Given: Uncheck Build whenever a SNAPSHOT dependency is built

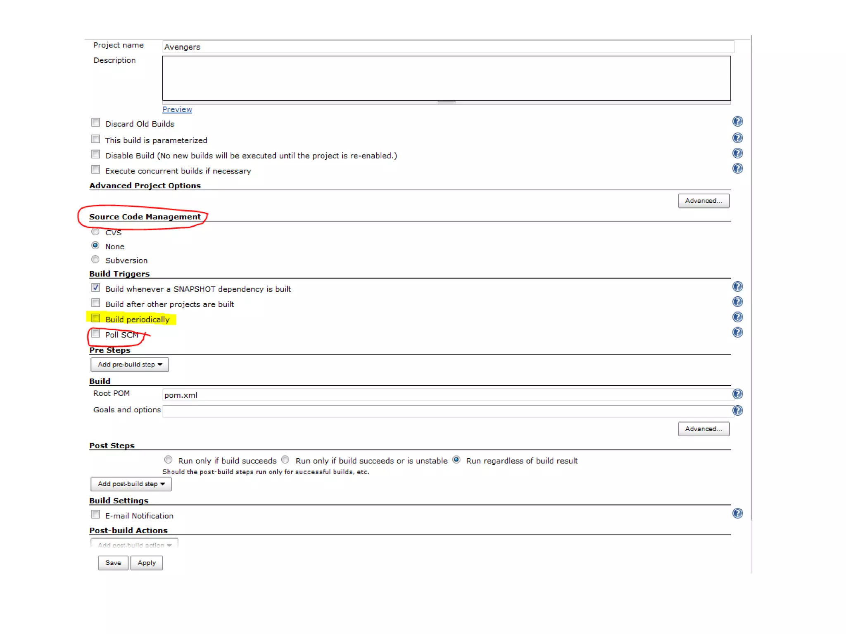Looking at the screenshot, I should tap(96, 287).
